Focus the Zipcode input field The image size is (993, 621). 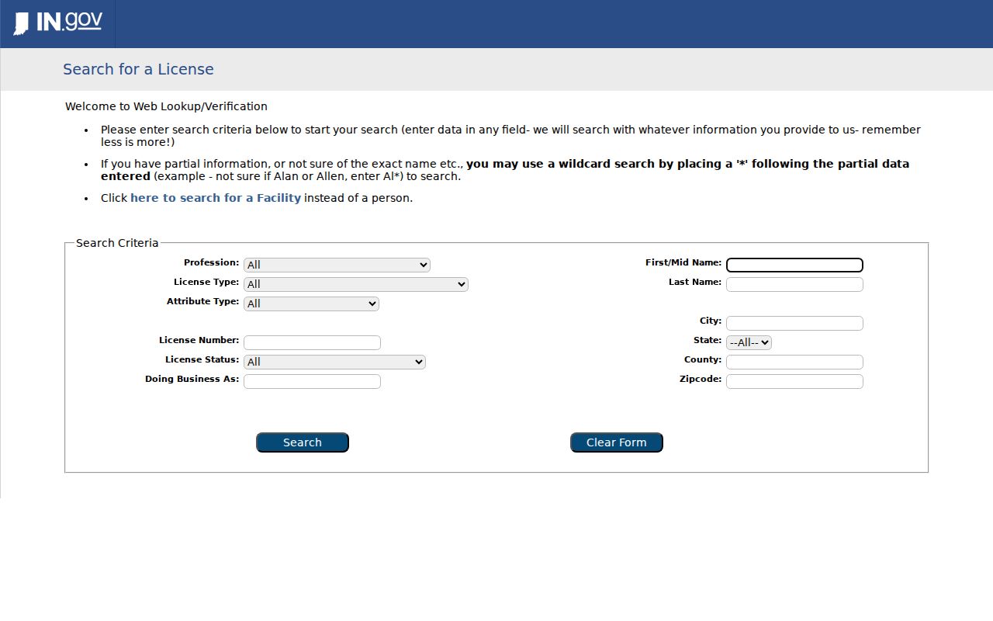click(x=794, y=381)
